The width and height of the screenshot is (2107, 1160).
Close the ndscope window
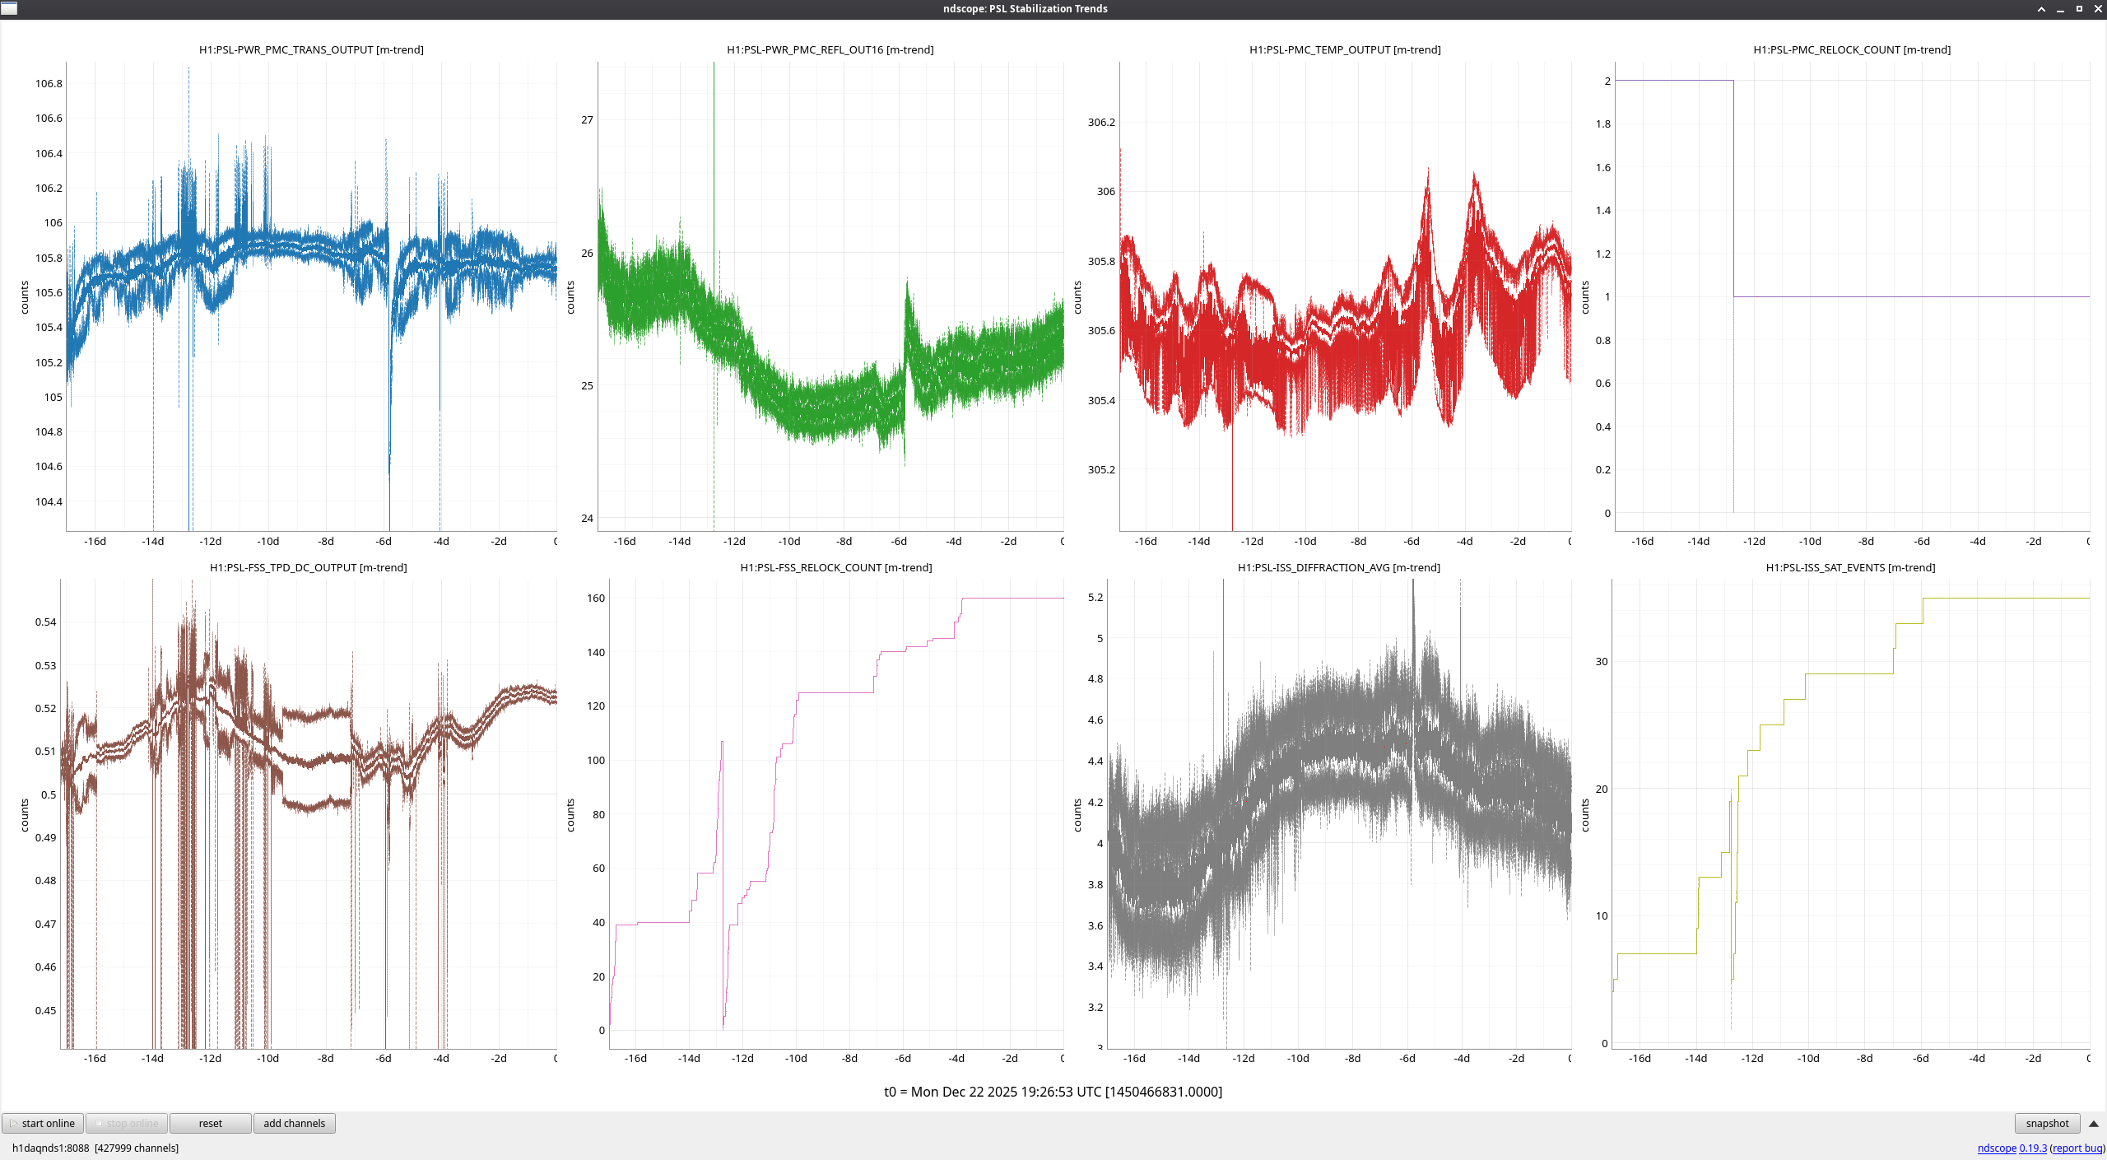[x=2098, y=8]
